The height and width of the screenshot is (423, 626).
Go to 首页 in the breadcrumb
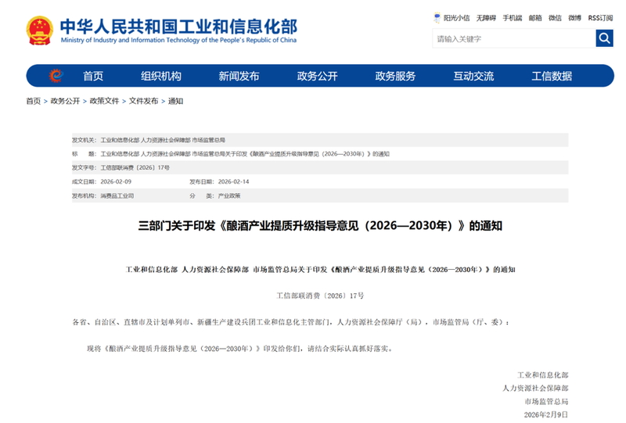tap(34, 101)
